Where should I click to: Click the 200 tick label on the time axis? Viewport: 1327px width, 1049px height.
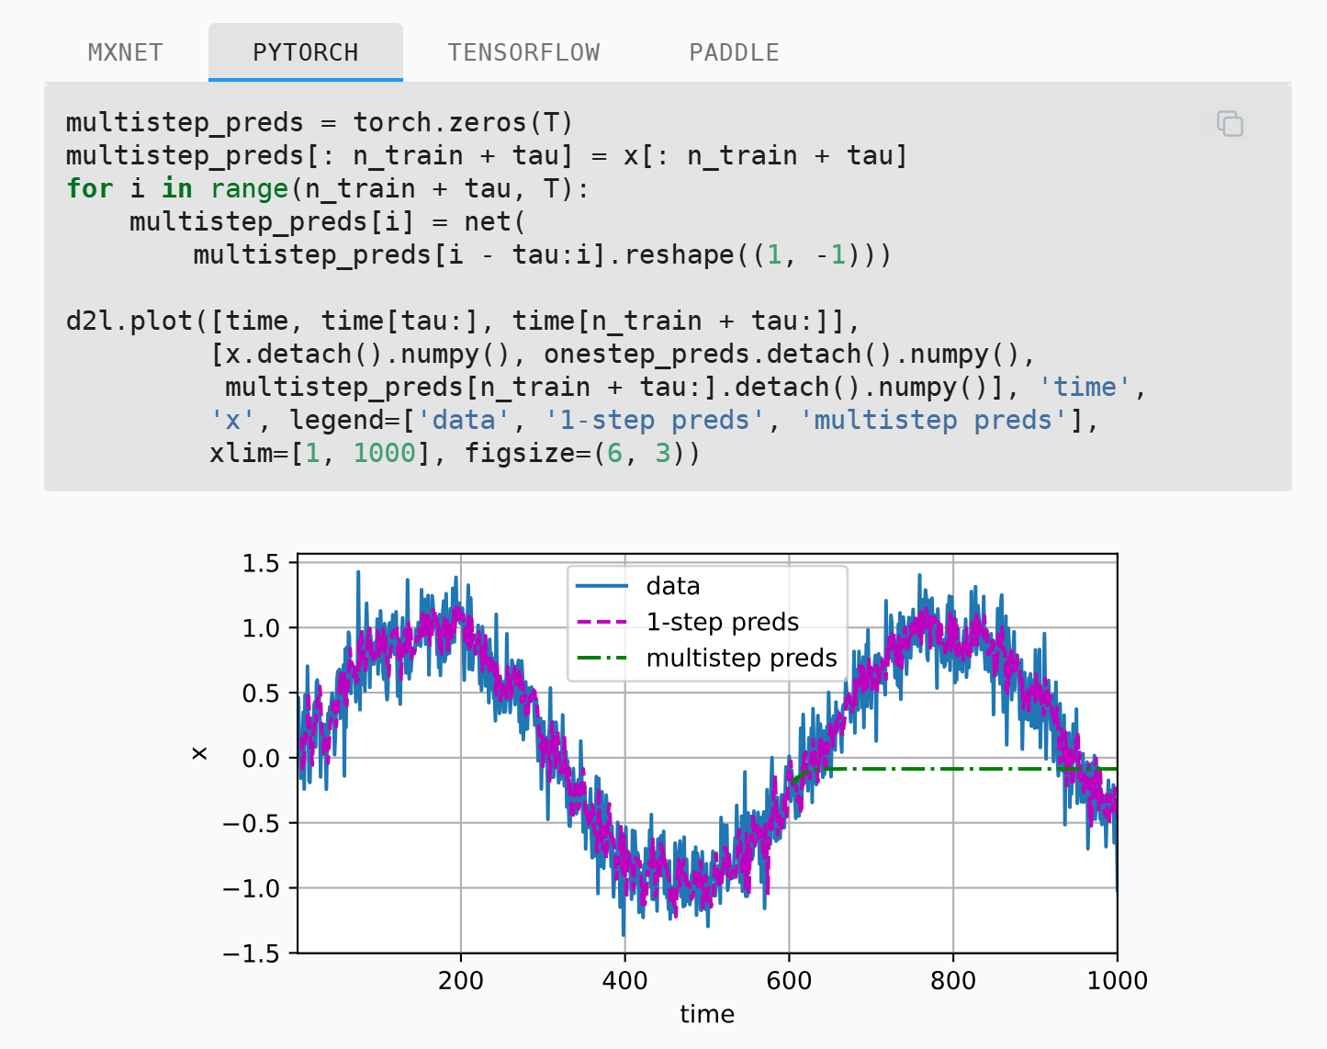(x=460, y=980)
